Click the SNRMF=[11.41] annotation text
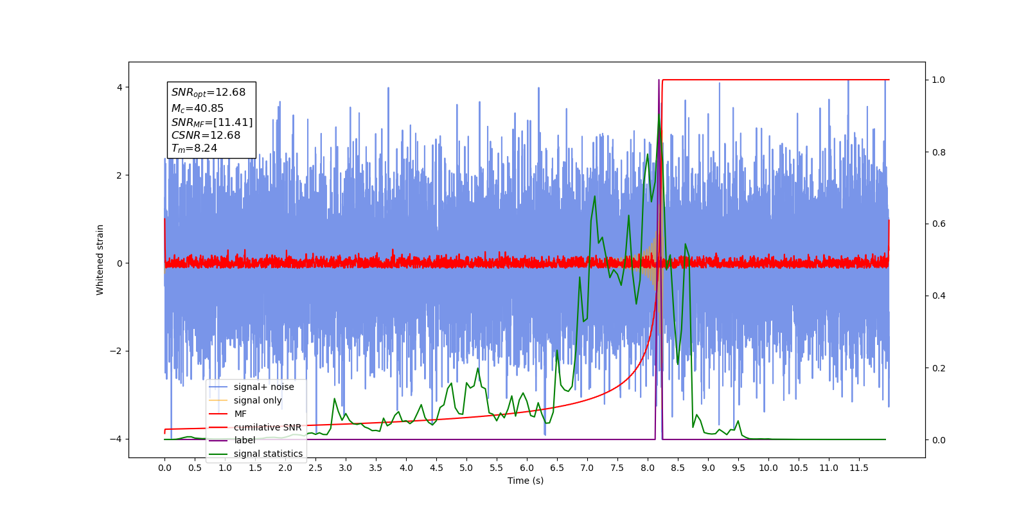Screen dimensions: 1028x514 (212, 122)
